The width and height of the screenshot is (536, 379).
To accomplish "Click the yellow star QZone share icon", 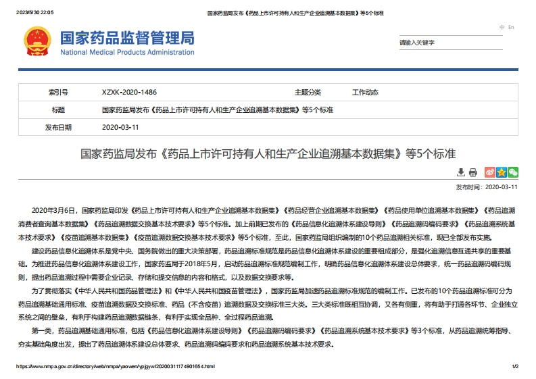I will pyautogui.click(x=502, y=172).
